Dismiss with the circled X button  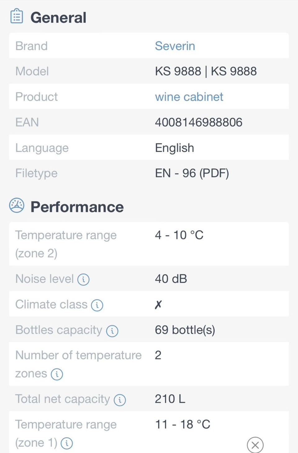[255, 445]
